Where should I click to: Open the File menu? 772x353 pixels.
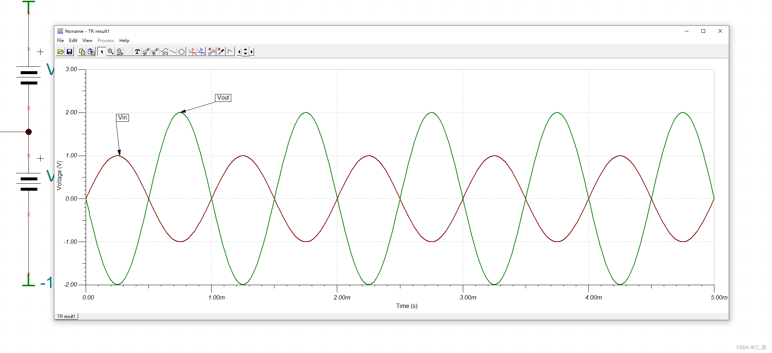(x=60, y=41)
